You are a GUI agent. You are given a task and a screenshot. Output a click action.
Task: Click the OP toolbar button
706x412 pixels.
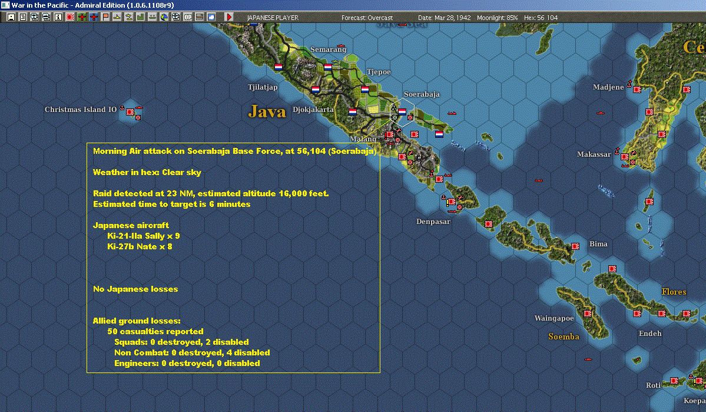(187, 17)
